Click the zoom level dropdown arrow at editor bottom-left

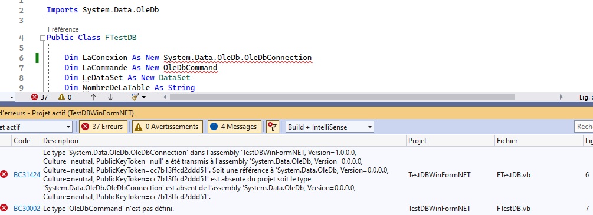(x=12, y=98)
